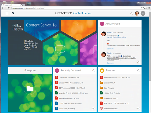Screen dimensions: 151x113
Task: Click the Recently Accessed clock icon
Action: coord(57,71)
